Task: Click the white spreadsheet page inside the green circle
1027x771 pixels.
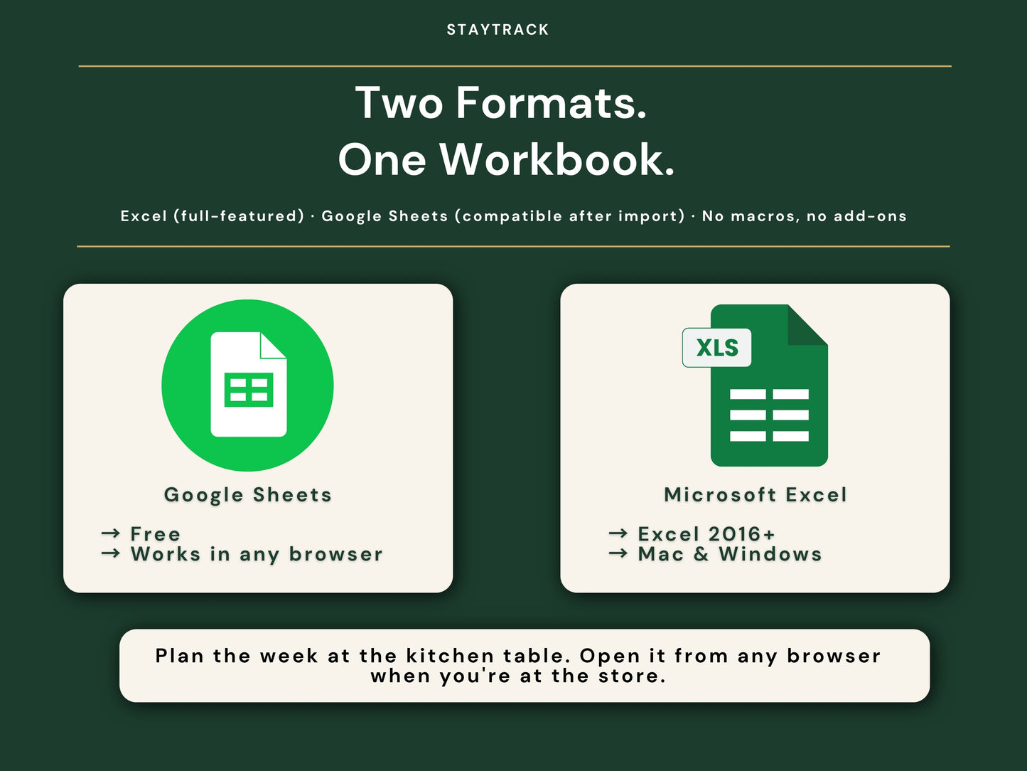Action: (249, 384)
